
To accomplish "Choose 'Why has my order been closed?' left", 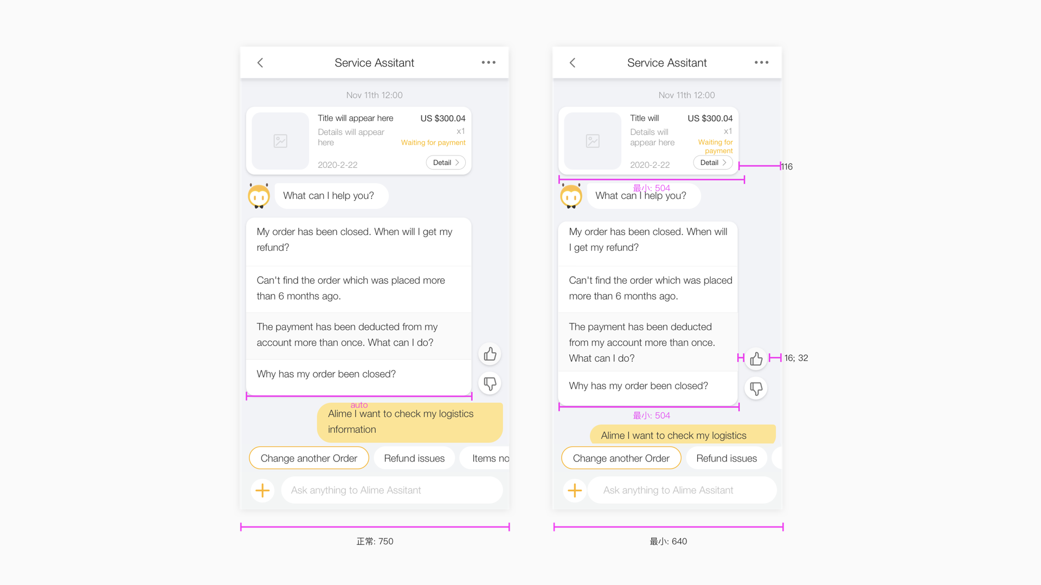I will pos(326,374).
